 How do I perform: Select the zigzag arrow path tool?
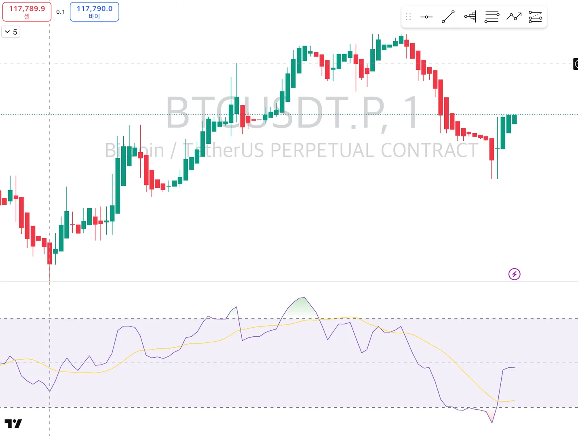click(514, 17)
